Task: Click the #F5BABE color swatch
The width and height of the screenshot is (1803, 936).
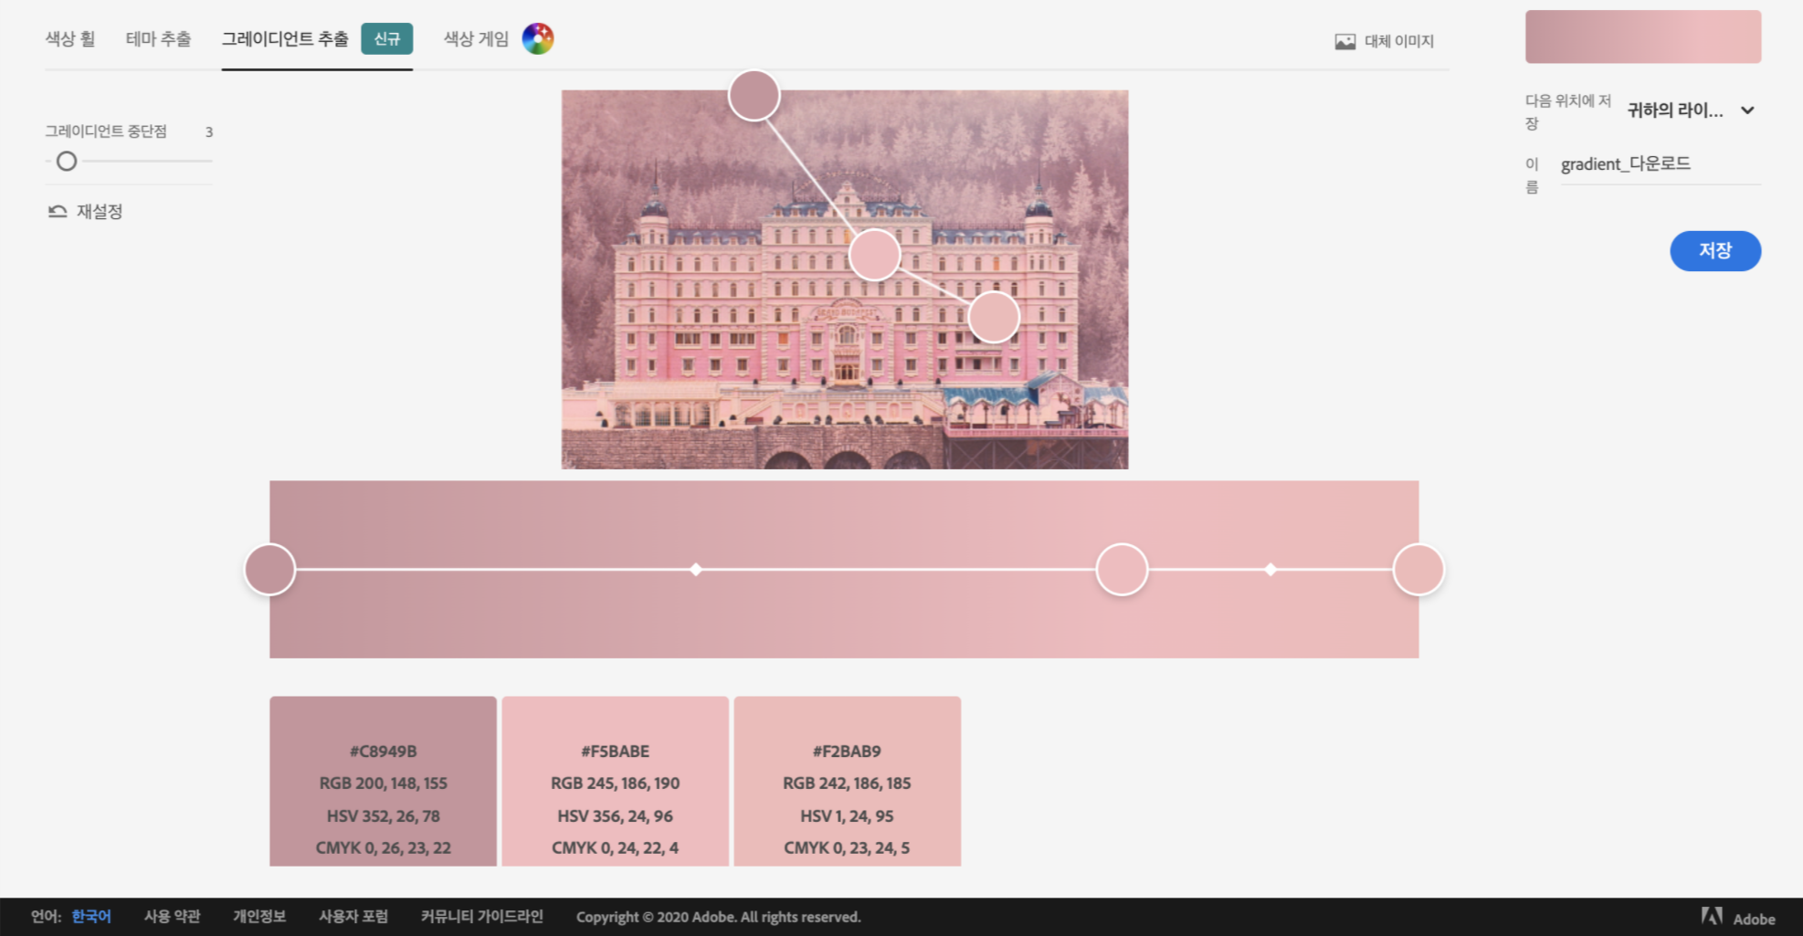Action: (616, 781)
